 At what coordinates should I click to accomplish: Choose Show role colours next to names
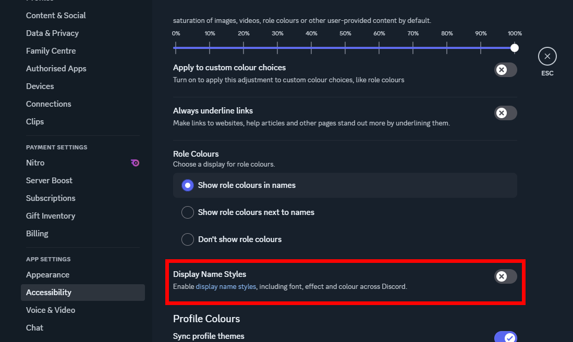pos(188,212)
